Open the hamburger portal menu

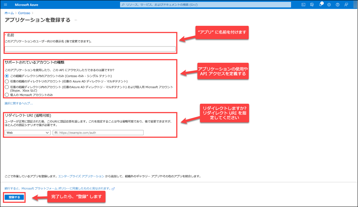(5, 5)
